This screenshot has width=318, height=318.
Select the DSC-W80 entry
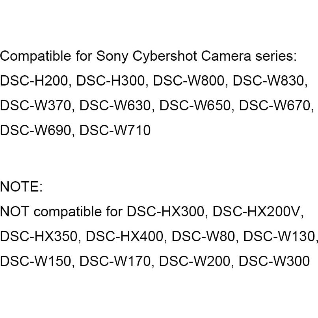[204, 236]
